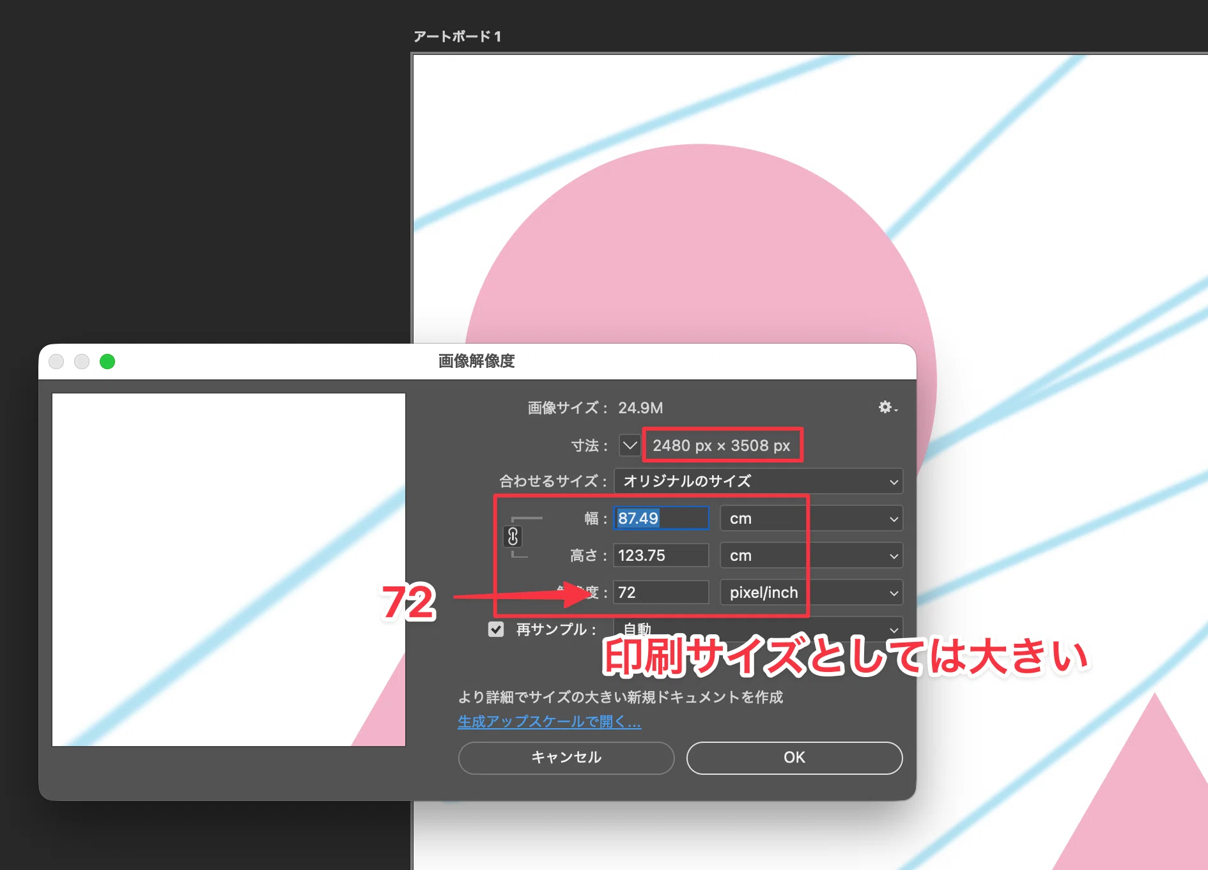
Task: Expand the 寸法 units dropdown arrow
Action: [630, 445]
